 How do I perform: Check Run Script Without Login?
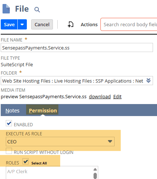(x=9, y=151)
